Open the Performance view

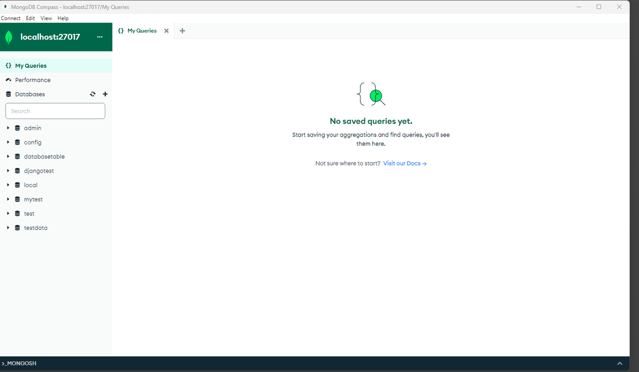pyautogui.click(x=56, y=80)
